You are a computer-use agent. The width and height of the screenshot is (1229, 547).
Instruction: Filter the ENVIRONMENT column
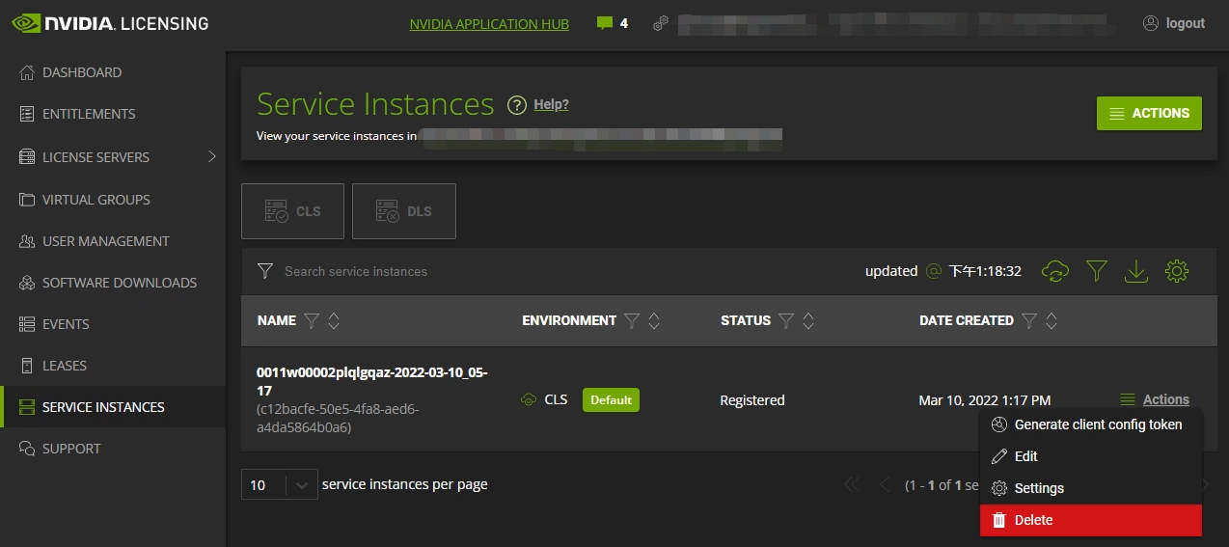632,320
